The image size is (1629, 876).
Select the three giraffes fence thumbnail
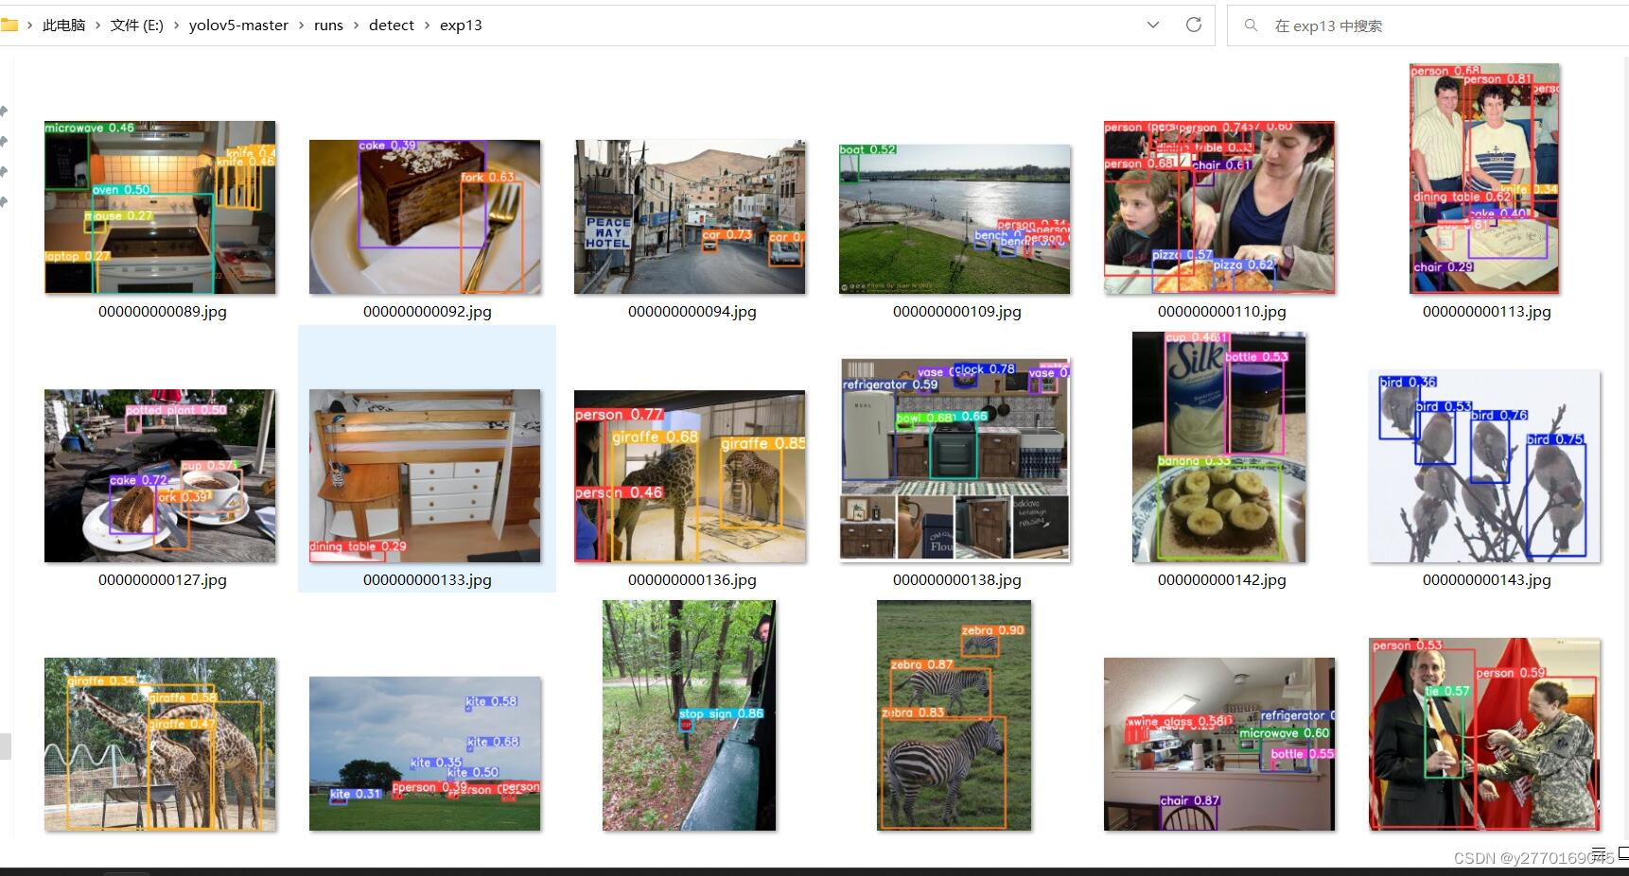click(160, 745)
